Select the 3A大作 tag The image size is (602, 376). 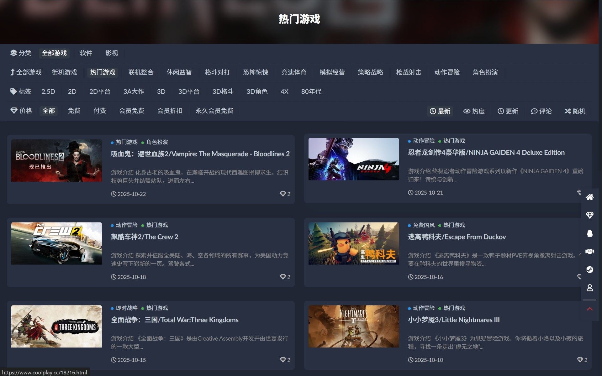pos(134,91)
